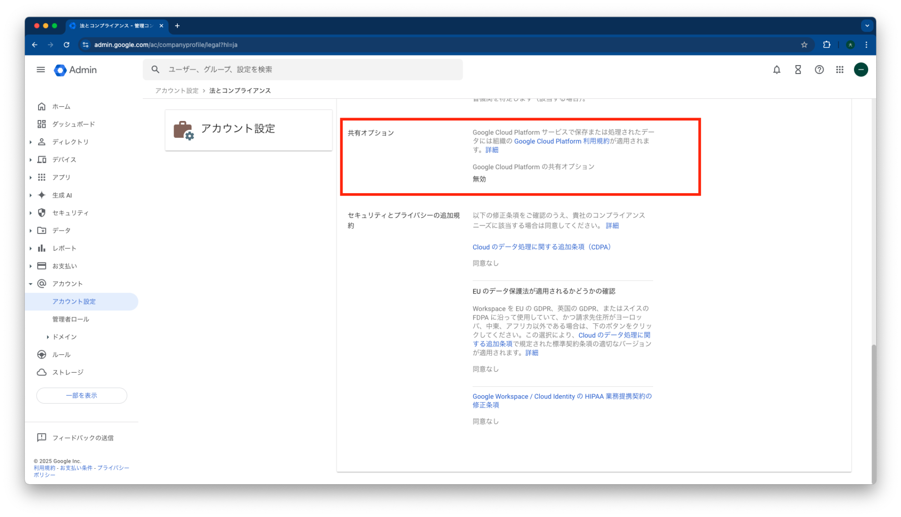This screenshot has width=901, height=517.
Task: Go back in browser history
Action: point(35,45)
